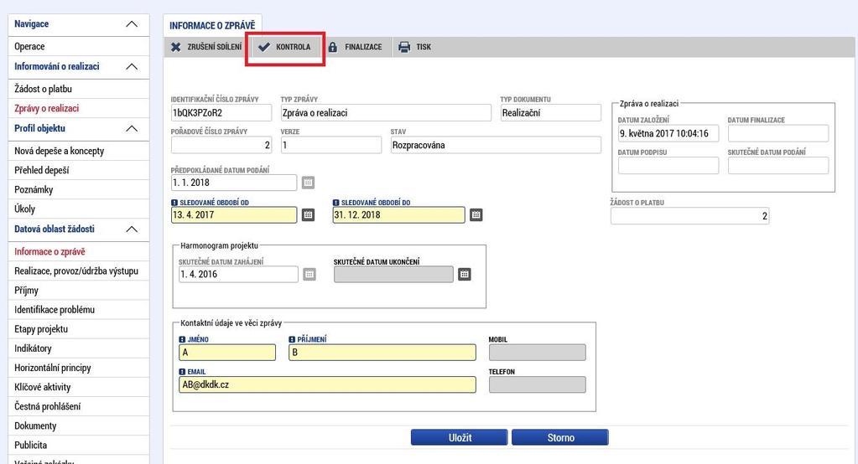
Task: Click the Žádost o platbu value field
Action: tap(690, 216)
